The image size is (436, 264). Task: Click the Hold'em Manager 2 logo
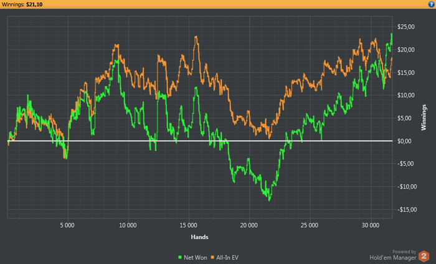coord(424,256)
